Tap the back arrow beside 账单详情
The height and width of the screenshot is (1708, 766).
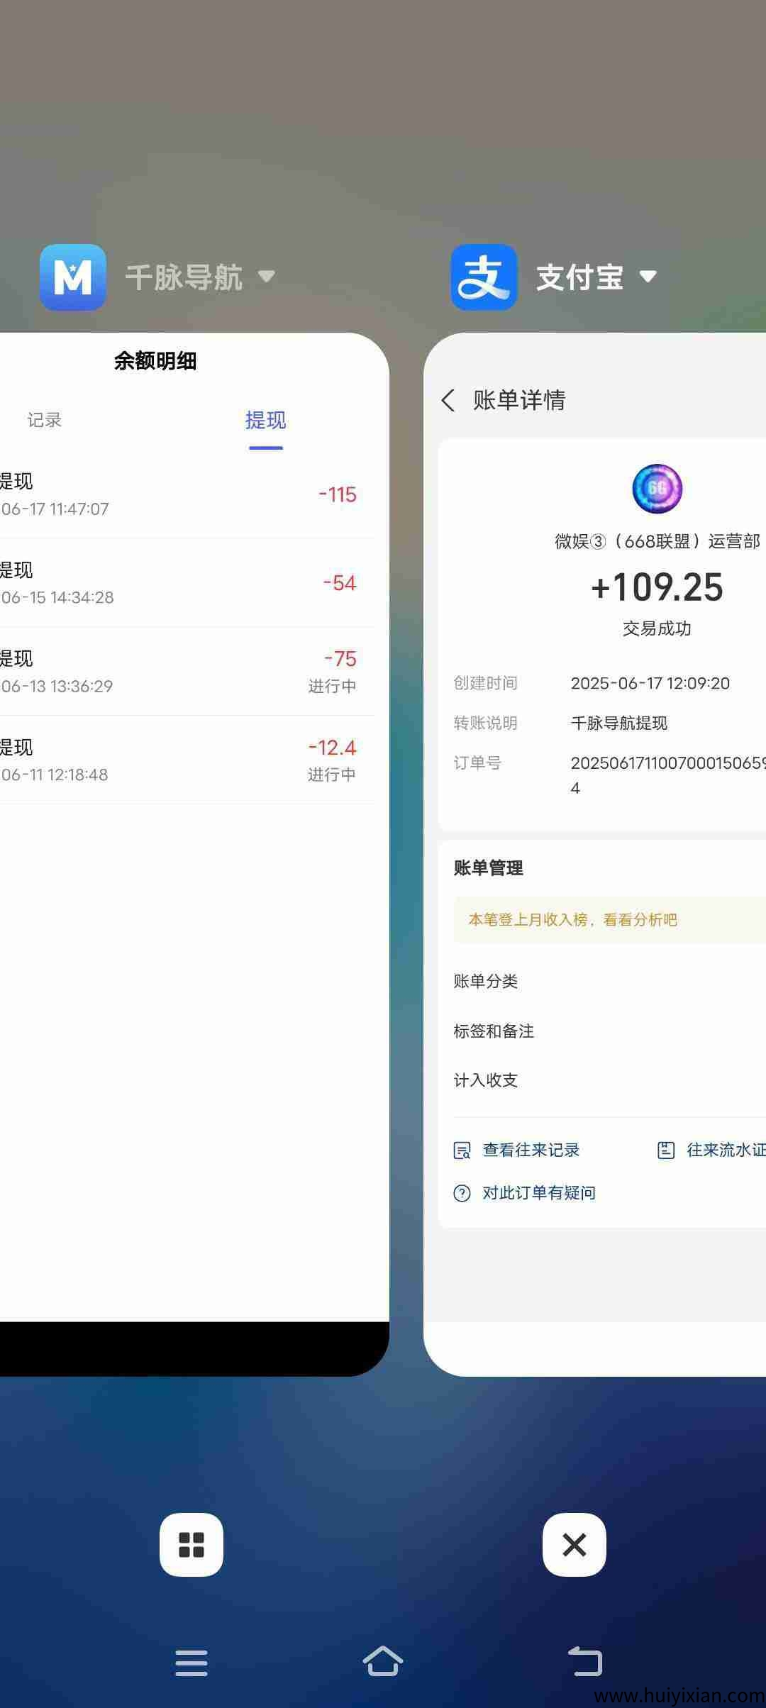(x=448, y=400)
